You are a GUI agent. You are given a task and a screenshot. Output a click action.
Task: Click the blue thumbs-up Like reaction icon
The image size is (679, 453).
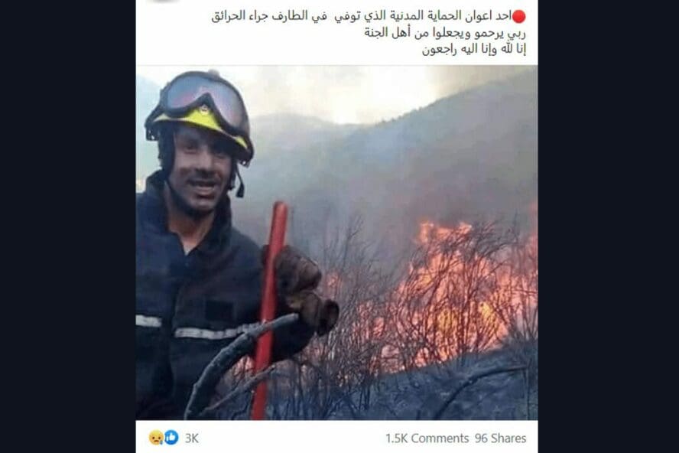click(x=171, y=438)
